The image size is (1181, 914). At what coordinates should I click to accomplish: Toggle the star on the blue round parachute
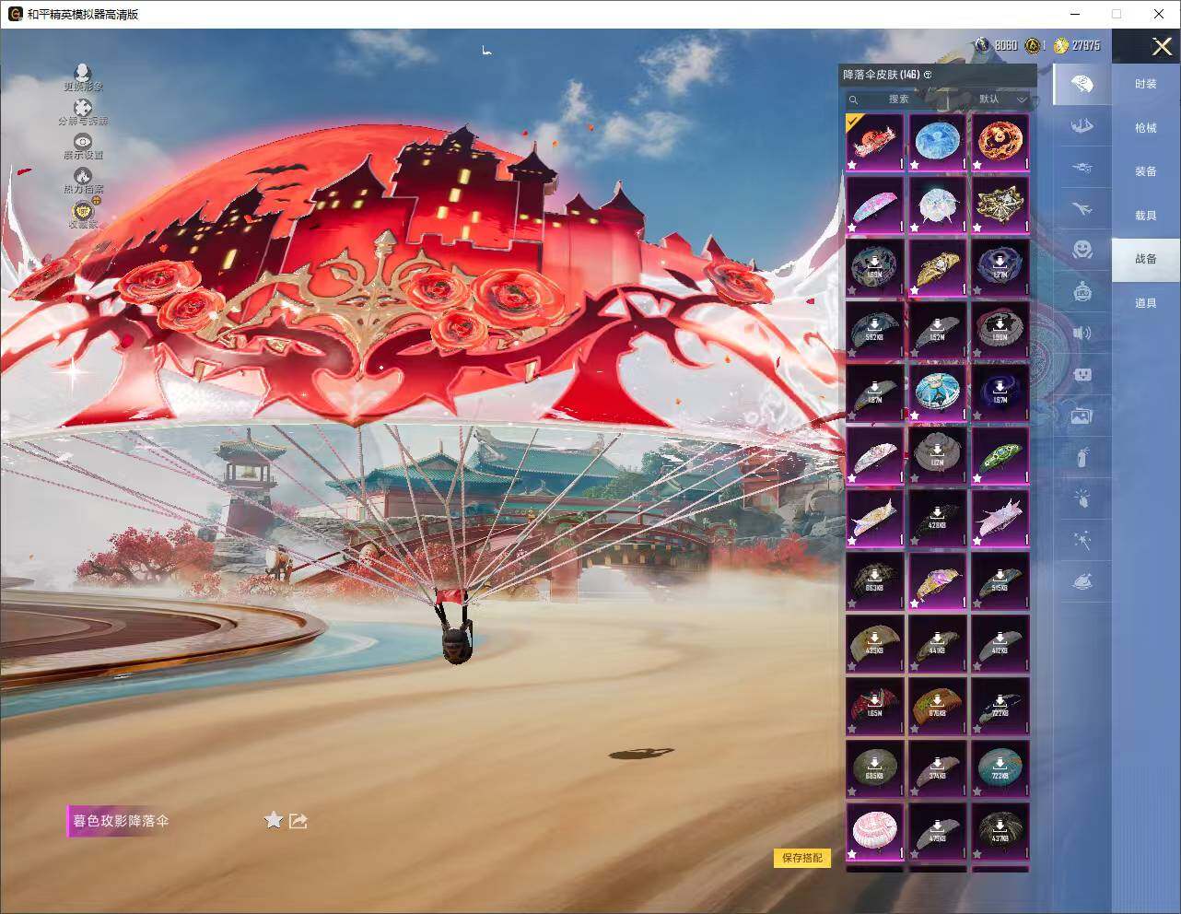(915, 166)
